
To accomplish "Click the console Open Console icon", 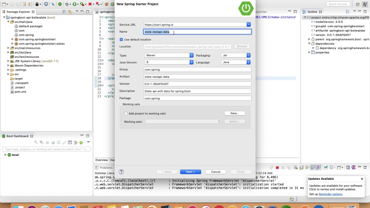I will (339, 168).
